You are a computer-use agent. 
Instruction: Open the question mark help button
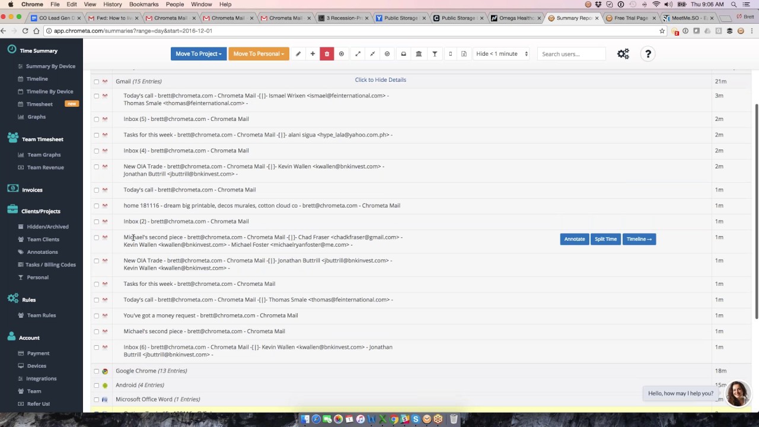click(x=648, y=54)
